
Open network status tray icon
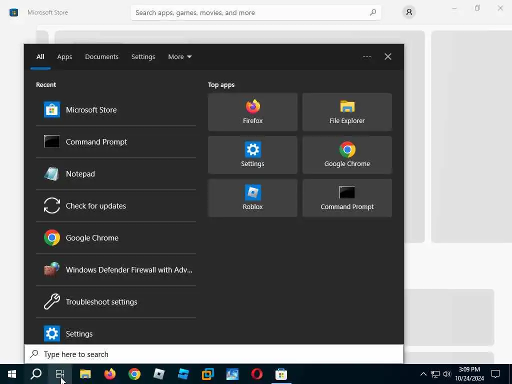tap(435, 374)
